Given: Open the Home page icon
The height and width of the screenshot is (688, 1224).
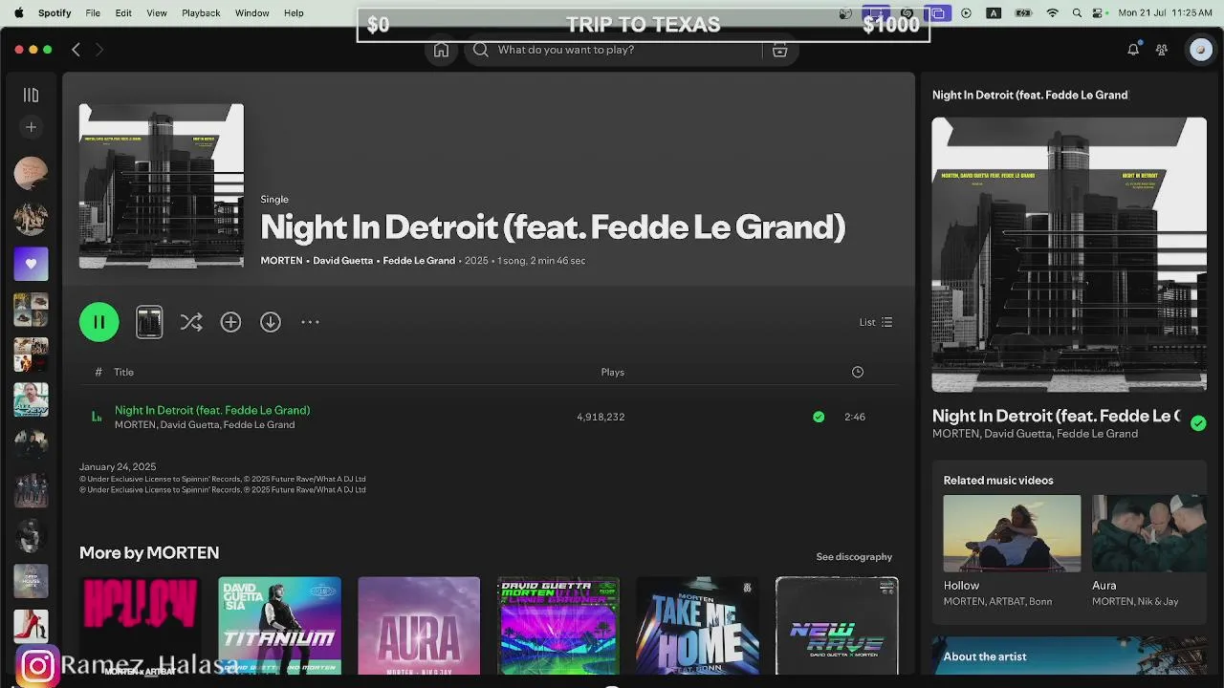Looking at the screenshot, I should pos(441,50).
